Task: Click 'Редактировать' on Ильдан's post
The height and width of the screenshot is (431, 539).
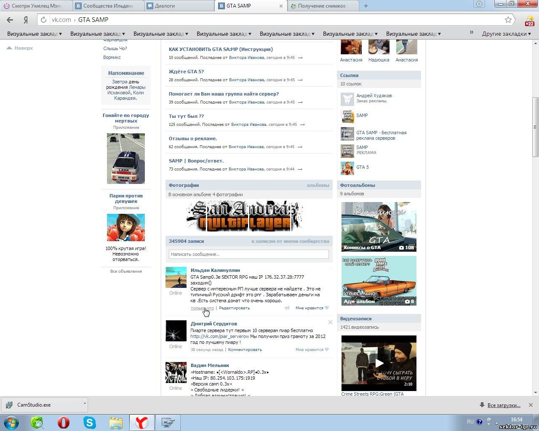Action: [234, 308]
